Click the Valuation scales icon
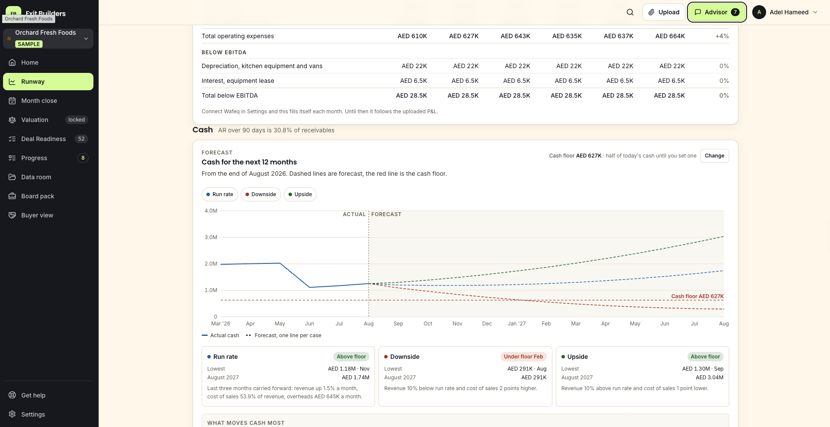Screen dimensions: 830x427 pyautogui.click(x=12, y=120)
